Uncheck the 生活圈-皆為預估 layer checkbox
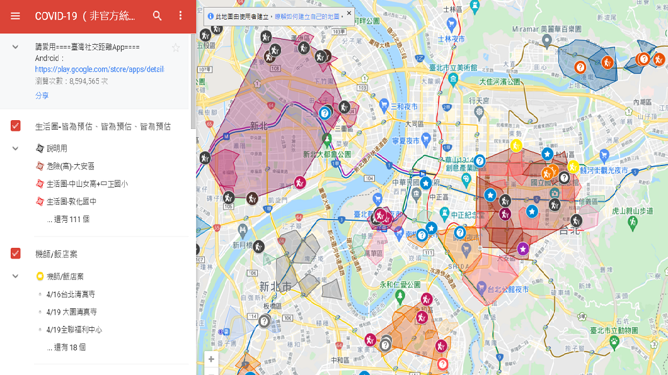 [x=15, y=126]
